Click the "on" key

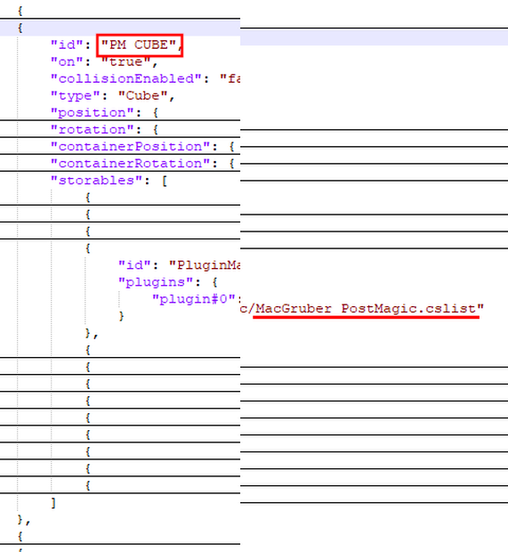pos(68,61)
